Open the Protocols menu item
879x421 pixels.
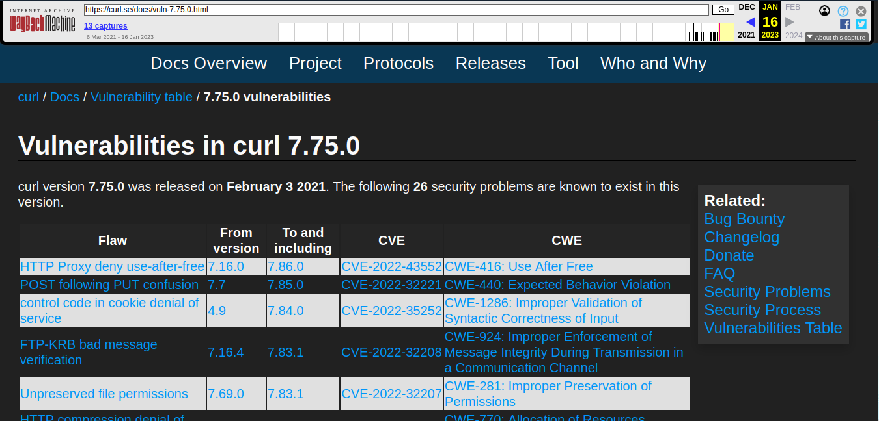pyautogui.click(x=398, y=63)
